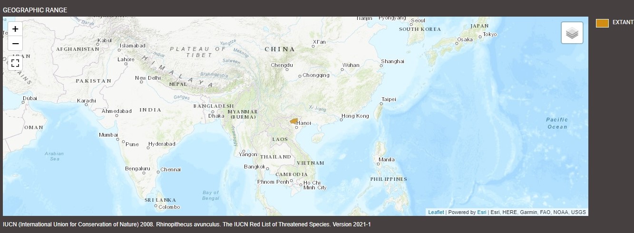This screenshot has height=233, width=634.
Task: Click the New Delhi city marker
Action: (142, 82)
